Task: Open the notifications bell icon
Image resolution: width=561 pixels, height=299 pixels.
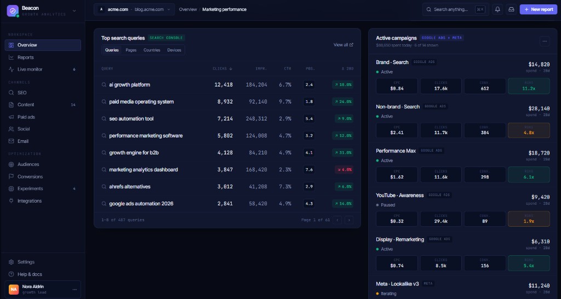Action: coord(497,10)
